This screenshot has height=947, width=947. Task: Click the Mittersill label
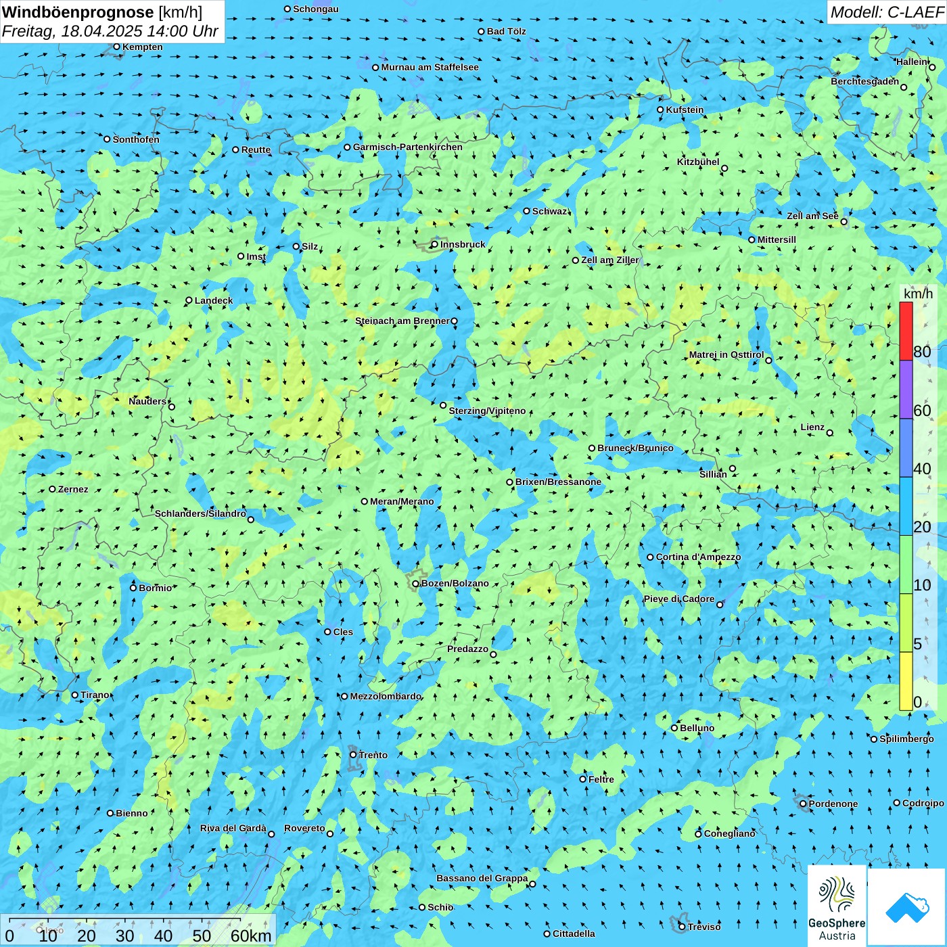pyautogui.click(x=777, y=239)
